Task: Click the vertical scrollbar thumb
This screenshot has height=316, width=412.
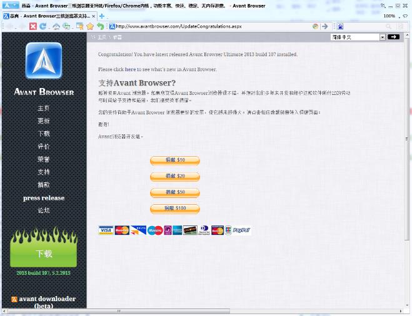Action: (x=407, y=139)
